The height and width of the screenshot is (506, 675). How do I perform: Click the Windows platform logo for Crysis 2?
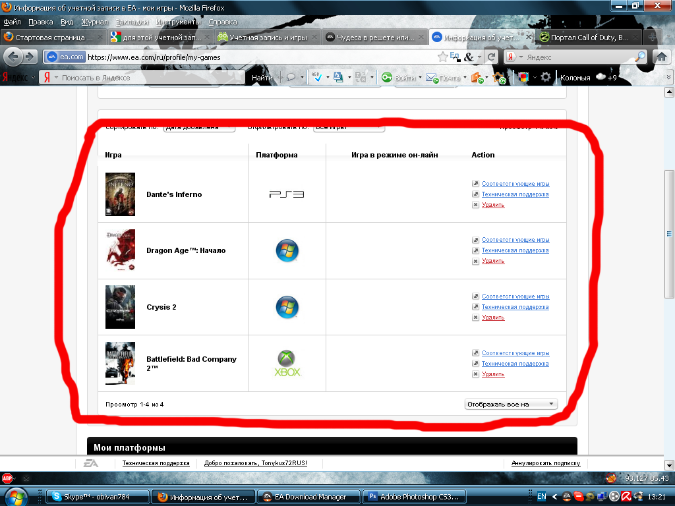pos(287,307)
